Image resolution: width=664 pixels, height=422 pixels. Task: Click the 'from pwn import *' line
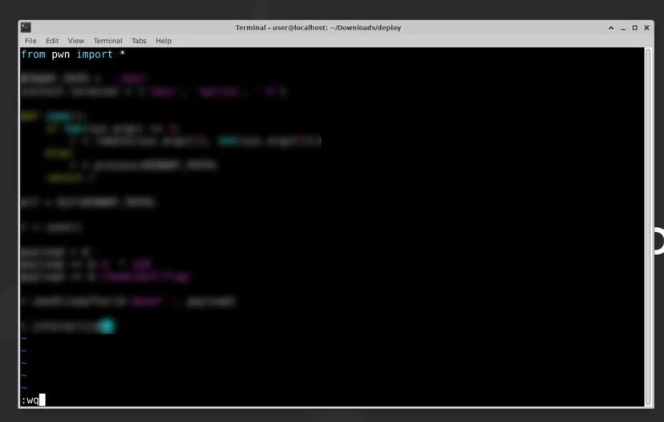tap(73, 55)
